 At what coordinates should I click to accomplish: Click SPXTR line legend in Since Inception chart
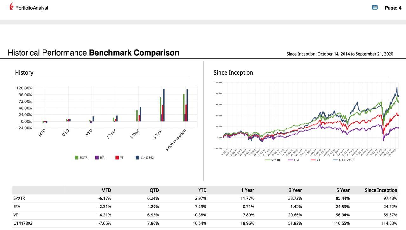(x=273, y=160)
